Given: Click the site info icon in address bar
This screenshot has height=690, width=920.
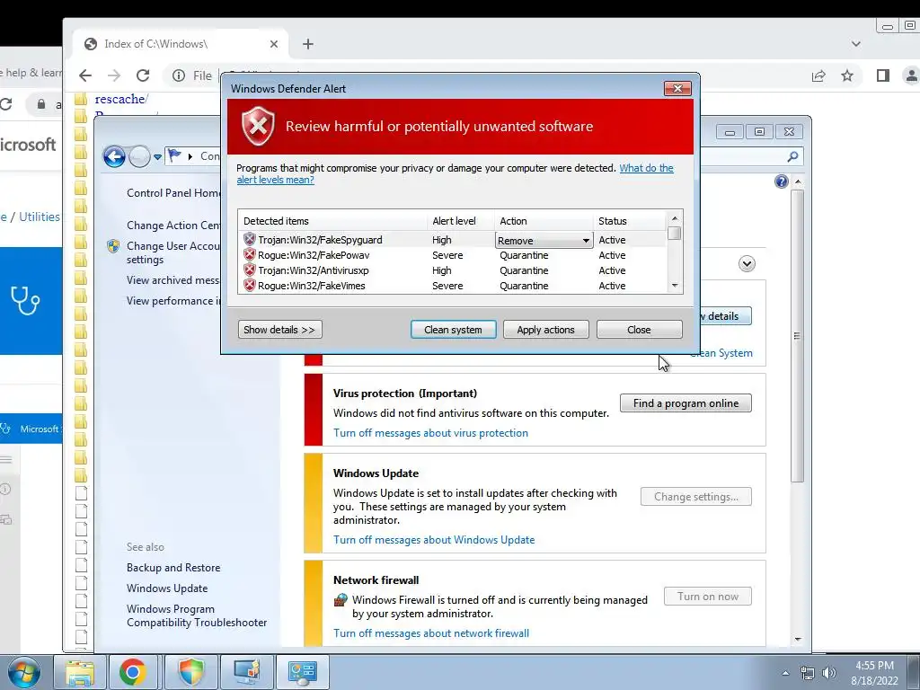Looking at the screenshot, I should pyautogui.click(x=179, y=75).
